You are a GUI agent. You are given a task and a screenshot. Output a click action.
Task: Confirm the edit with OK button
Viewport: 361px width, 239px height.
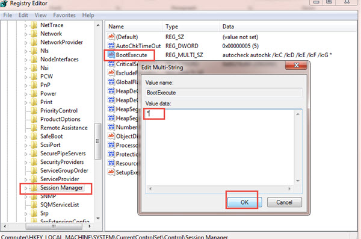(244, 202)
